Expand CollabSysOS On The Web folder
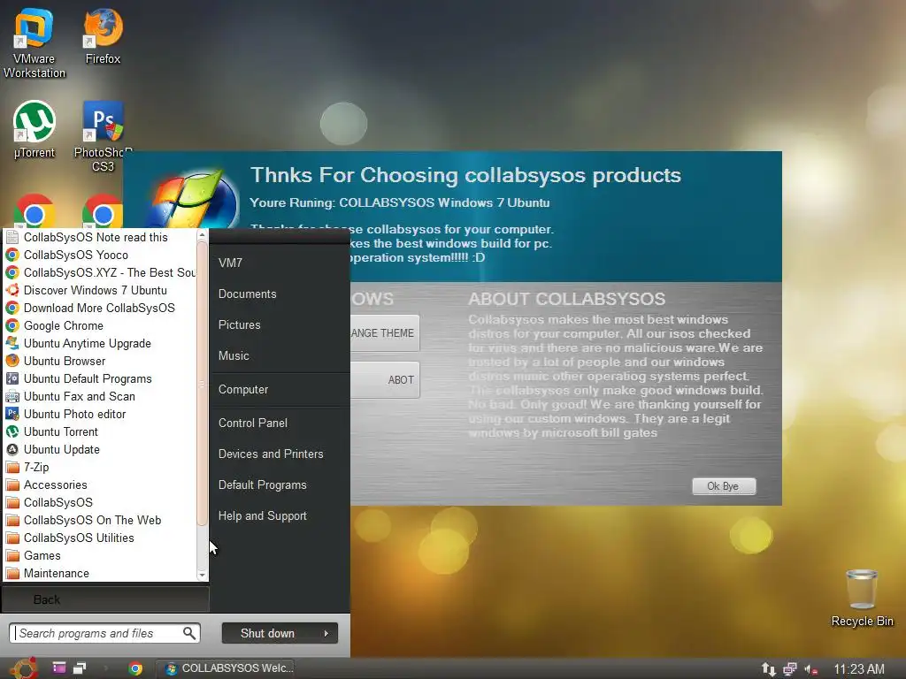 coord(101,520)
